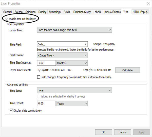
Task: Check Data changes frequently option
Action: tap(39, 77)
